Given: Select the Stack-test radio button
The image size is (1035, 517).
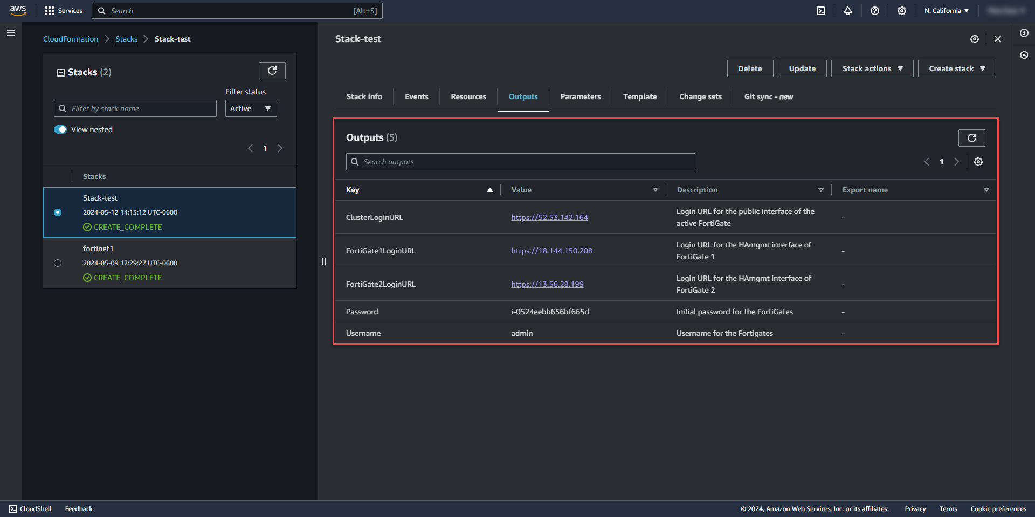Looking at the screenshot, I should pos(58,212).
